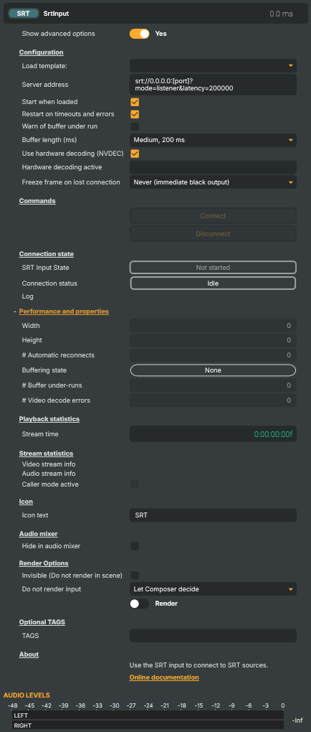Viewport: 311px width, 732px height.
Task: Check Invisible (Do not render in scene)
Action: pyautogui.click(x=135, y=575)
